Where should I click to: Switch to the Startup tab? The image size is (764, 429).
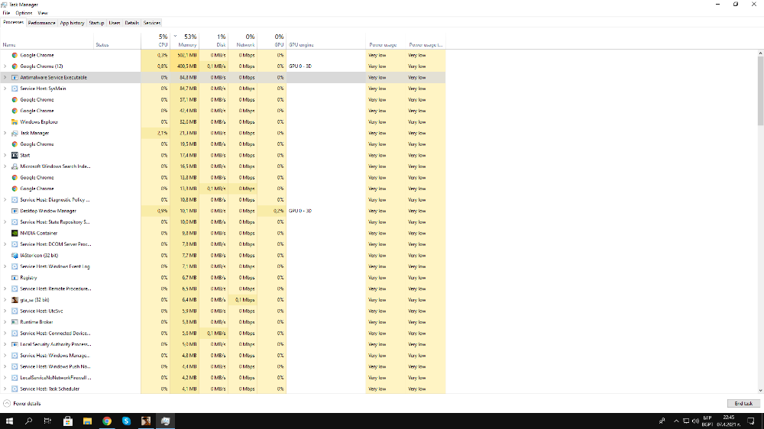[96, 23]
